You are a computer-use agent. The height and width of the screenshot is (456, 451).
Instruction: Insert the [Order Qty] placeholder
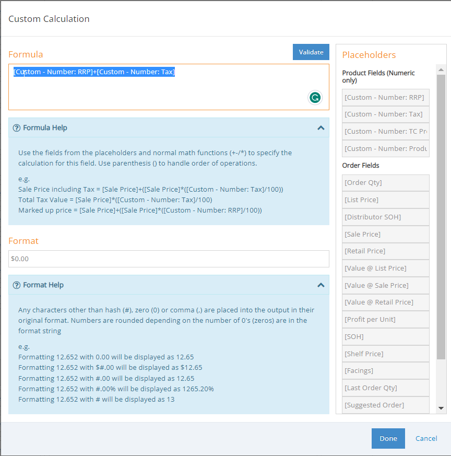click(x=386, y=183)
